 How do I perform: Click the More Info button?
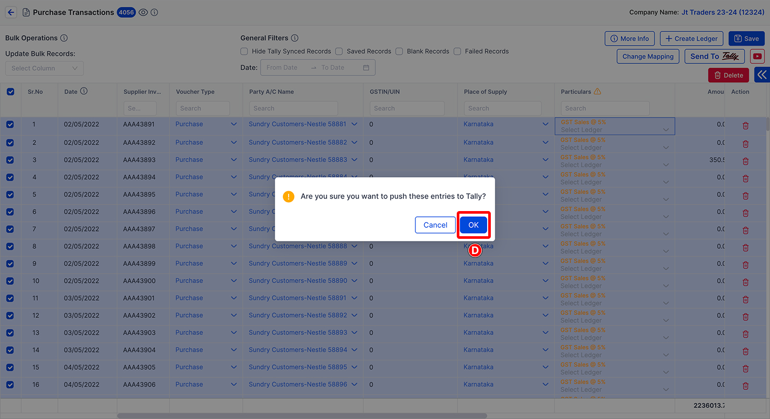630,38
